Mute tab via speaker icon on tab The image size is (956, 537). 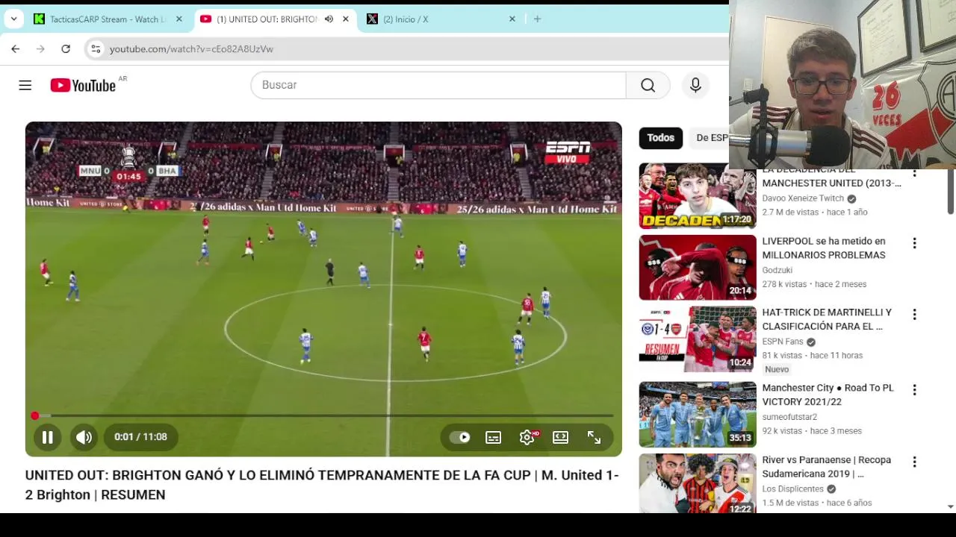tap(329, 19)
